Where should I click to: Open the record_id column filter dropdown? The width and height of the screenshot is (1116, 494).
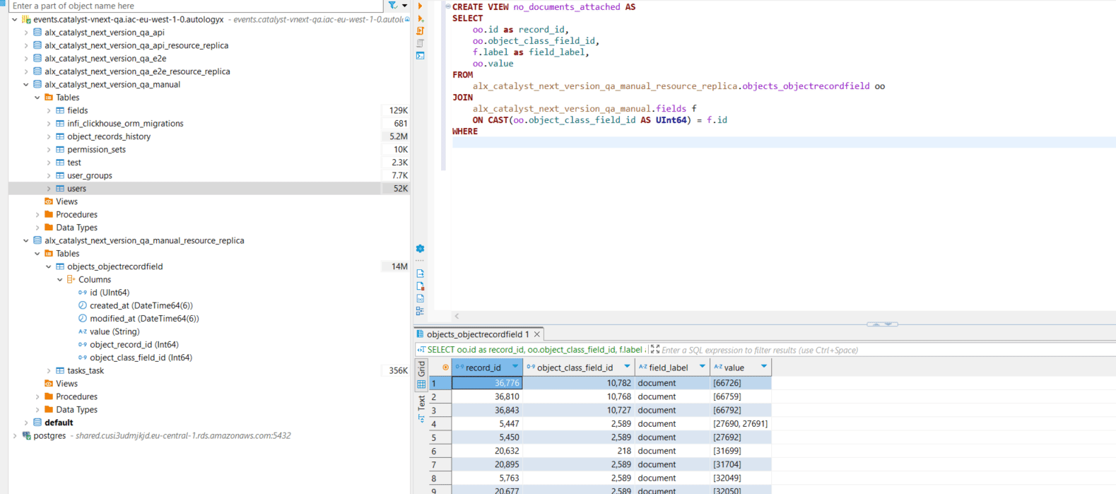(515, 367)
